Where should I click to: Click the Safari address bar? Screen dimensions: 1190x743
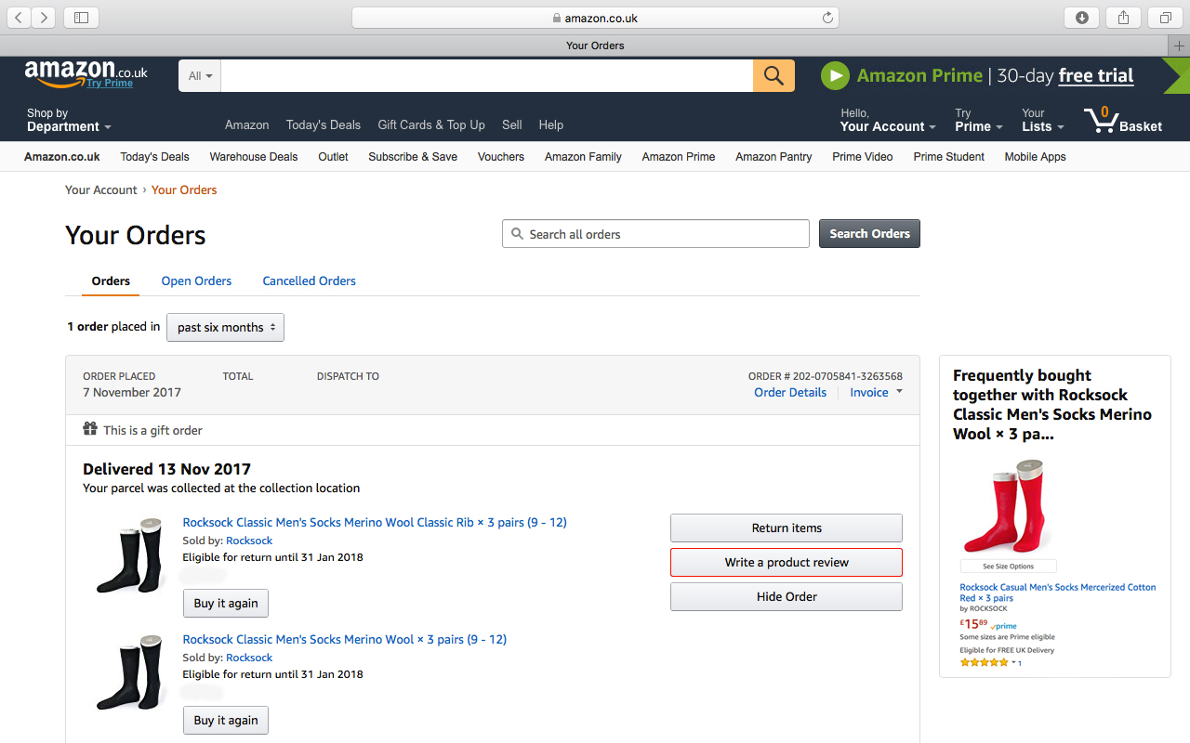(595, 18)
